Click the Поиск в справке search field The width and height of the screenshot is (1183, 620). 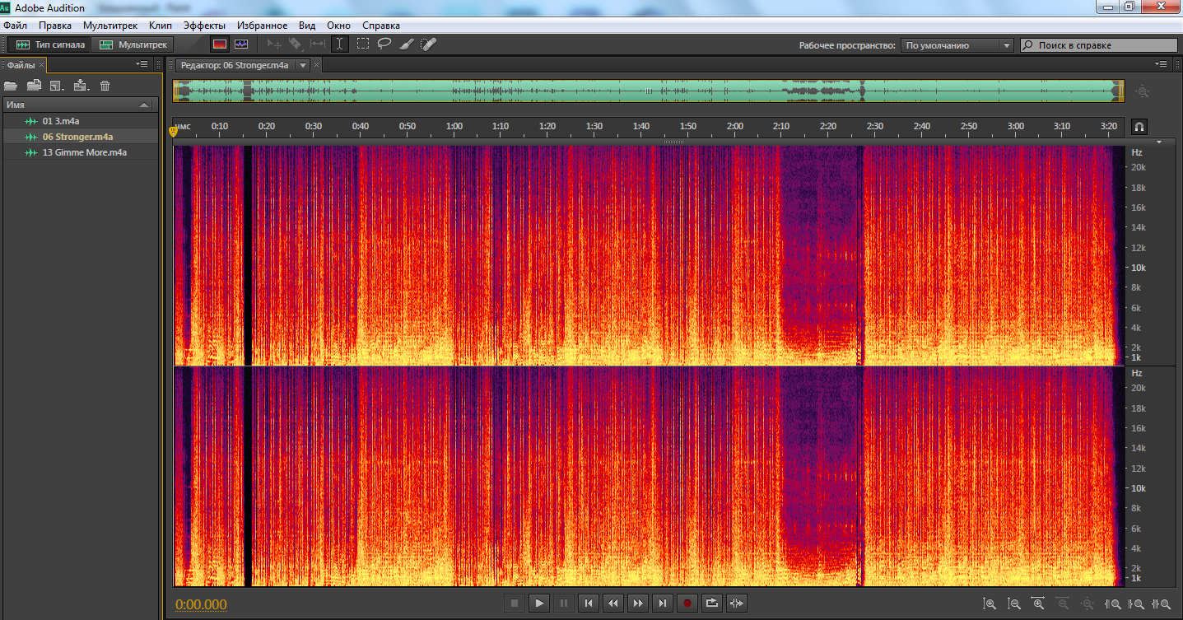coord(1100,45)
